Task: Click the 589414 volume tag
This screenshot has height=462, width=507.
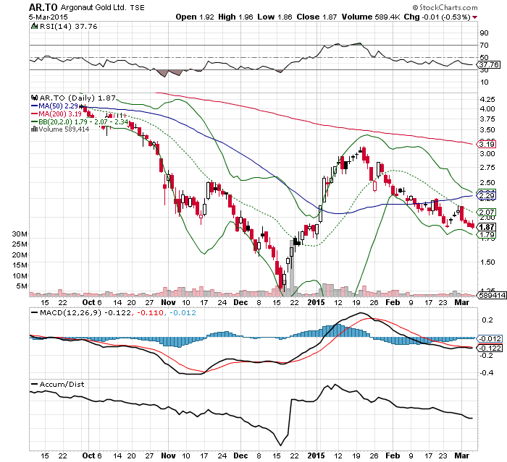Action: pos(492,295)
